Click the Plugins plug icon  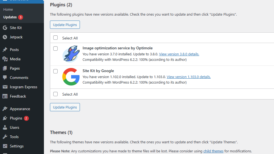(5, 118)
